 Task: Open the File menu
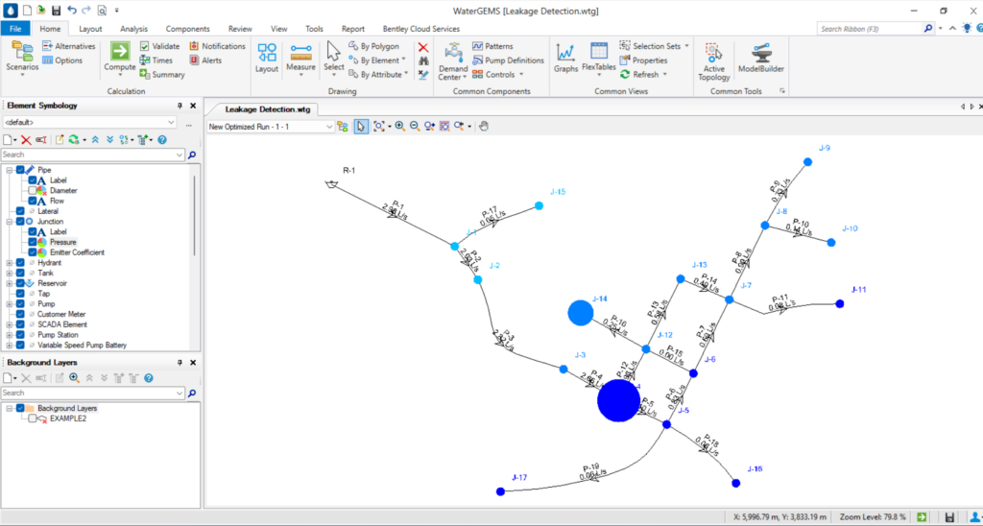(x=15, y=29)
